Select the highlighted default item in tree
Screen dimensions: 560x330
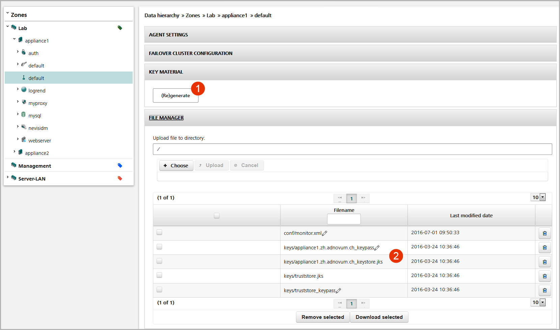point(69,78)
